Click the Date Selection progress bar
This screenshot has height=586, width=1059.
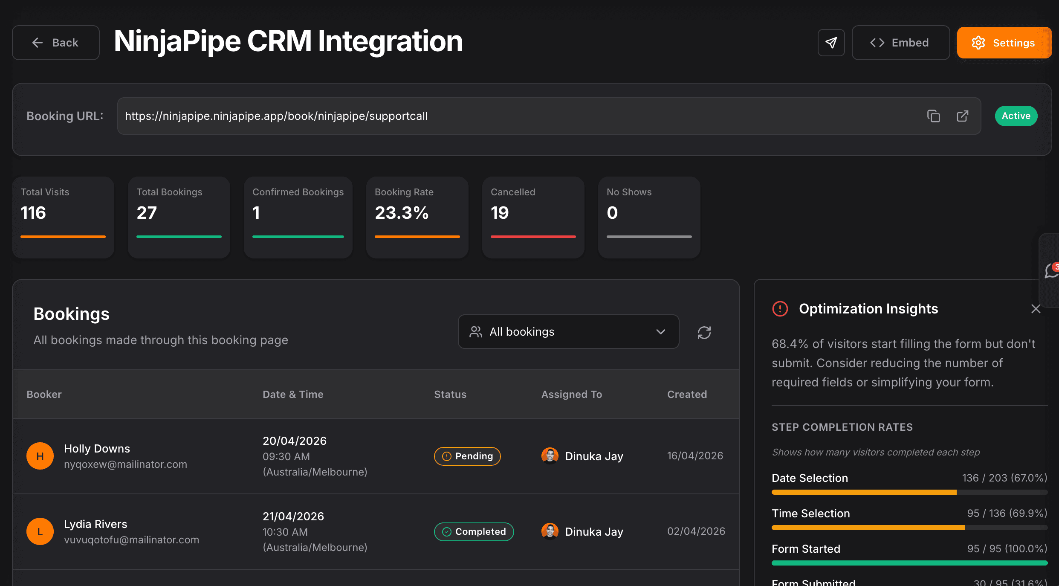point(909,492)
